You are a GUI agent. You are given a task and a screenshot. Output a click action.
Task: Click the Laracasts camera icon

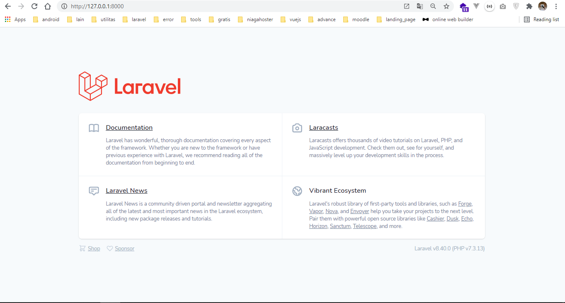point(297,128)
